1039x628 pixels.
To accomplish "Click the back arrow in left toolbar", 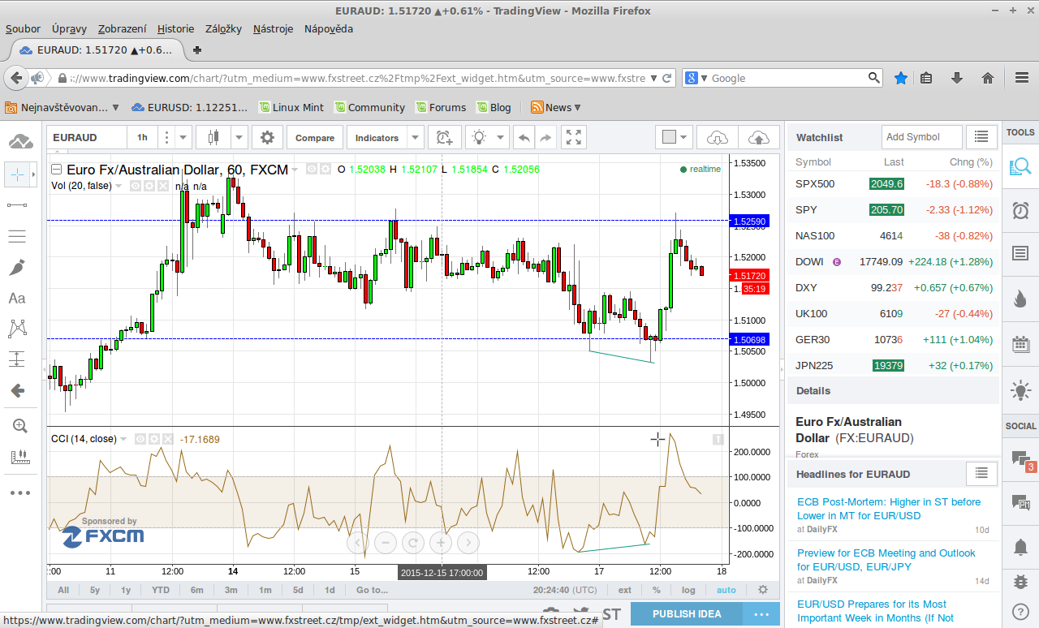I will coord(17,390).
